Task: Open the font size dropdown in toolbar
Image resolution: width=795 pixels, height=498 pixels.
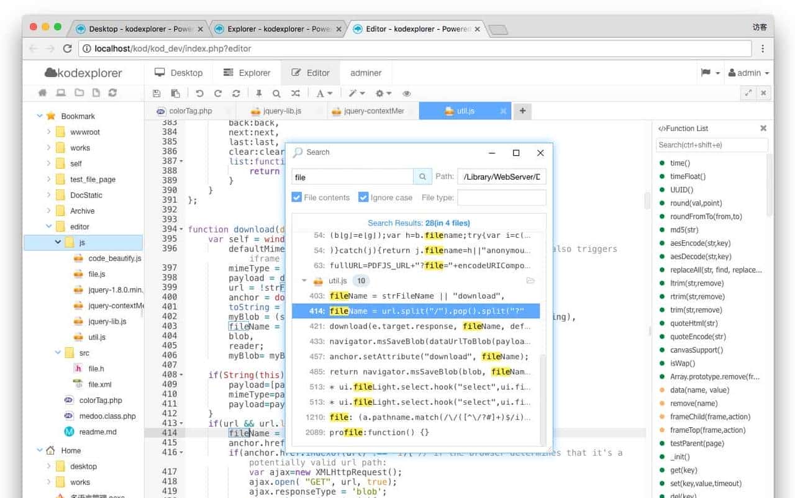Action: click(x=324, y=93)
